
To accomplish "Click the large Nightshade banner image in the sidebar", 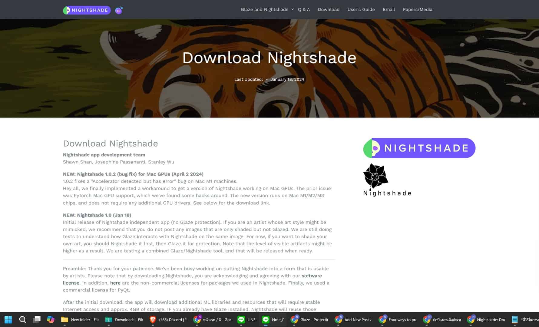I will 419,148.
